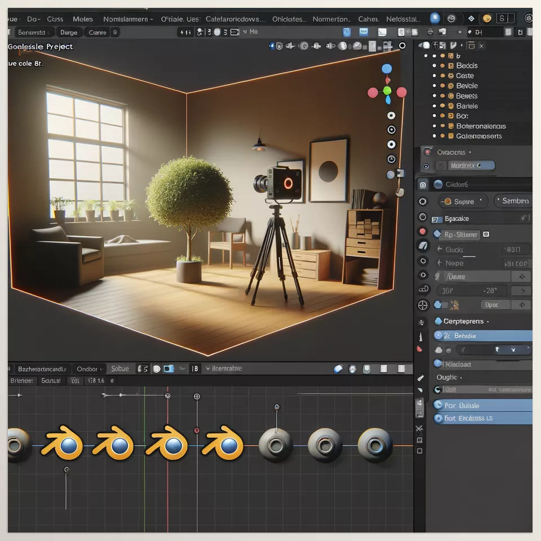Select the rightmost gray sphere node in the timeline
Viewport: 541px width, 541px height.
pyautogui.click(x=375, y=445)
